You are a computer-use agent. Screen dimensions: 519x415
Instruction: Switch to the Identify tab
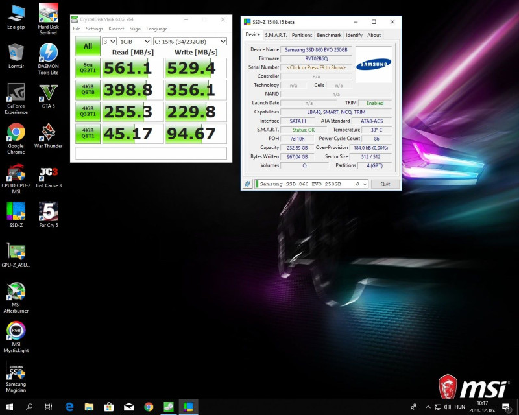(x=354, y=35)
